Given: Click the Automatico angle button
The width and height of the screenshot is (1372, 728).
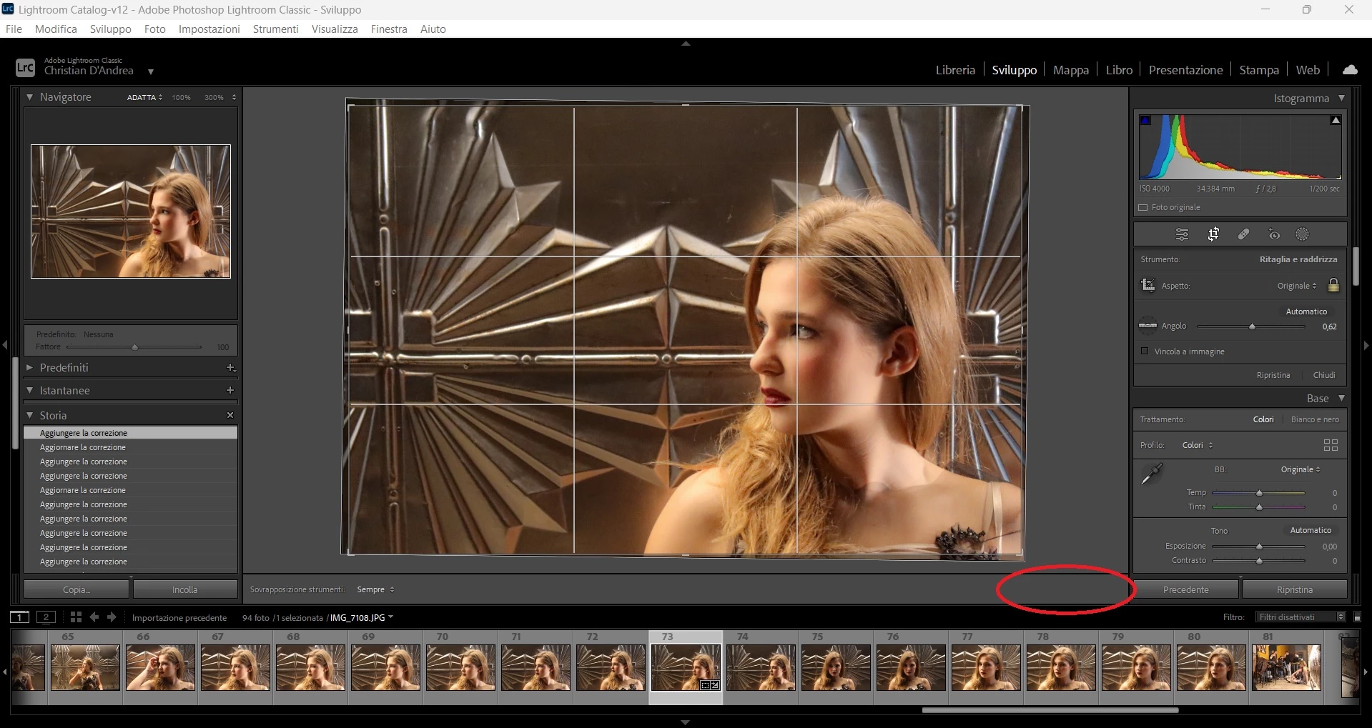Looking at the screenshot, I should (1306, 311).
